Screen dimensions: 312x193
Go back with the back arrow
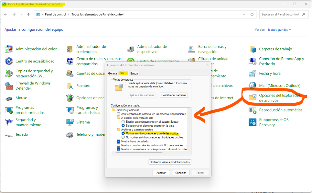point(5,14)
